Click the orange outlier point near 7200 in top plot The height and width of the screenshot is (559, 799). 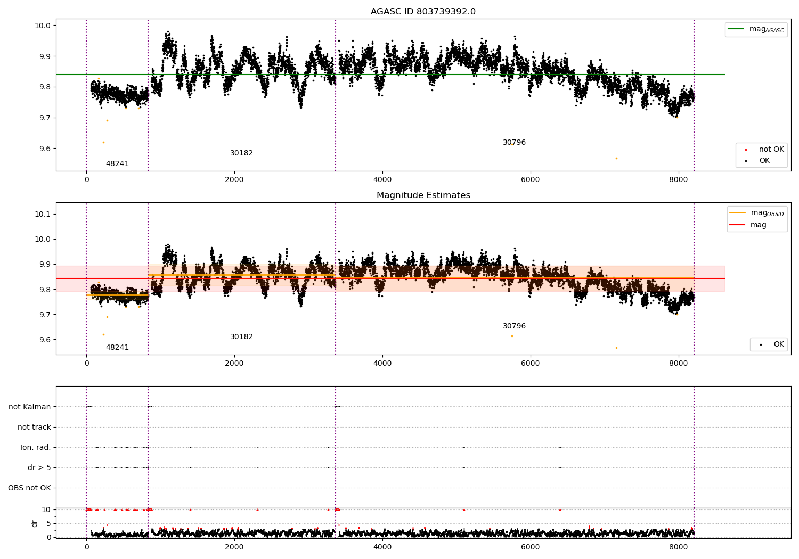pos(616,158)
